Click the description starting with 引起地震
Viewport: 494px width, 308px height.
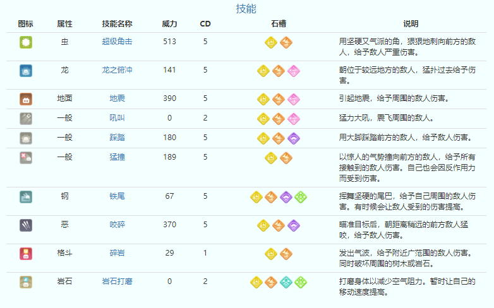[394, 98]
